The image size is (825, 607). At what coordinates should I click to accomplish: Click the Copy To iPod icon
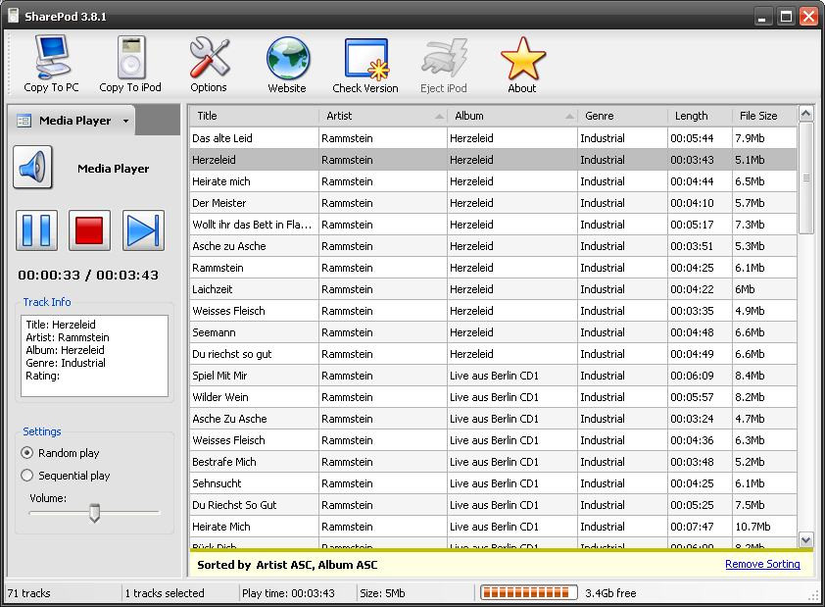click(130, 56)
